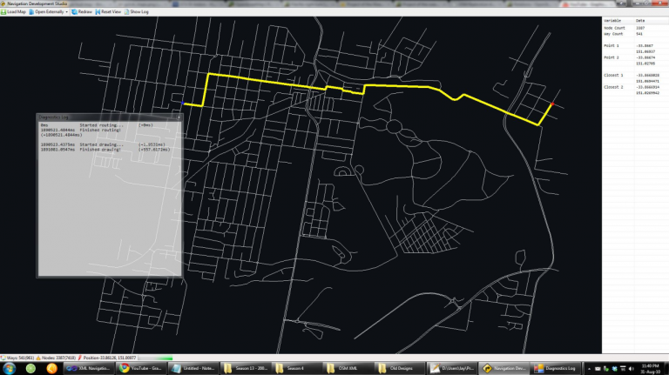Open the Windows Start menu
This screenshot has height=375, width=669.
coord(10,368)
